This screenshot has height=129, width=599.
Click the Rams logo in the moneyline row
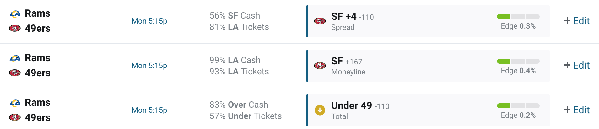15,58
